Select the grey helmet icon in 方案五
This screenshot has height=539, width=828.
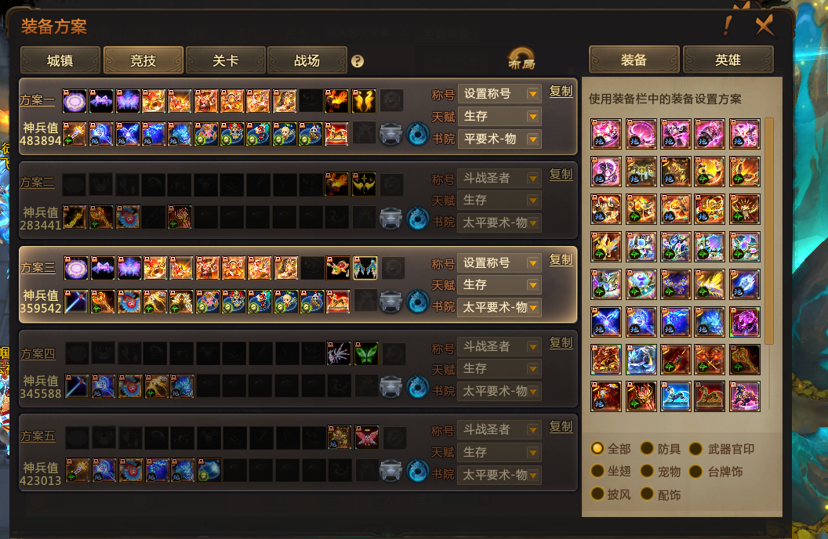click(x=390, y=470)
